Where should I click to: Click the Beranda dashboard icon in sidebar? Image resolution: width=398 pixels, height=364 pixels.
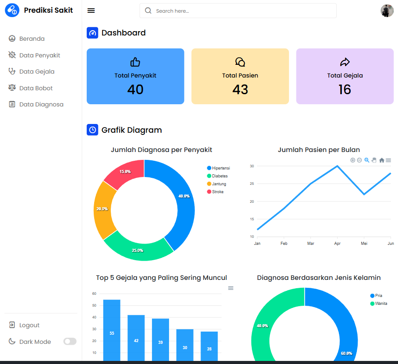pyautogui.click(x=12, y=39)
